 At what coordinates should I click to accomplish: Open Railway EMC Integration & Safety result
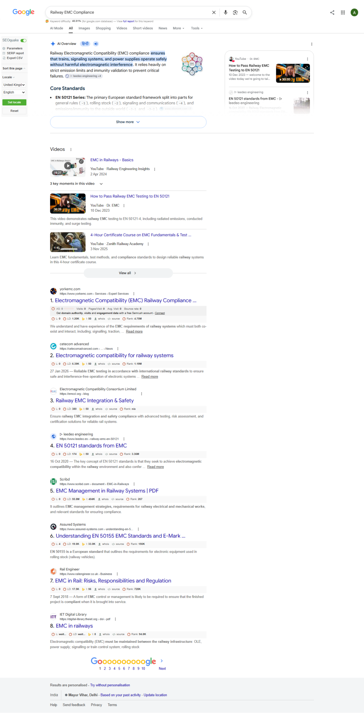click(95, 400)
